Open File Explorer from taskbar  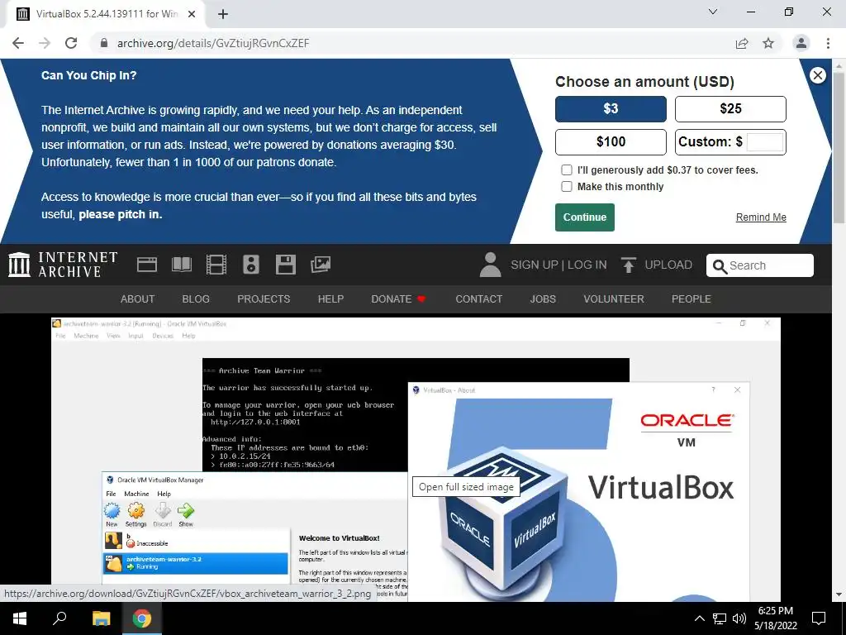(101, 618)
